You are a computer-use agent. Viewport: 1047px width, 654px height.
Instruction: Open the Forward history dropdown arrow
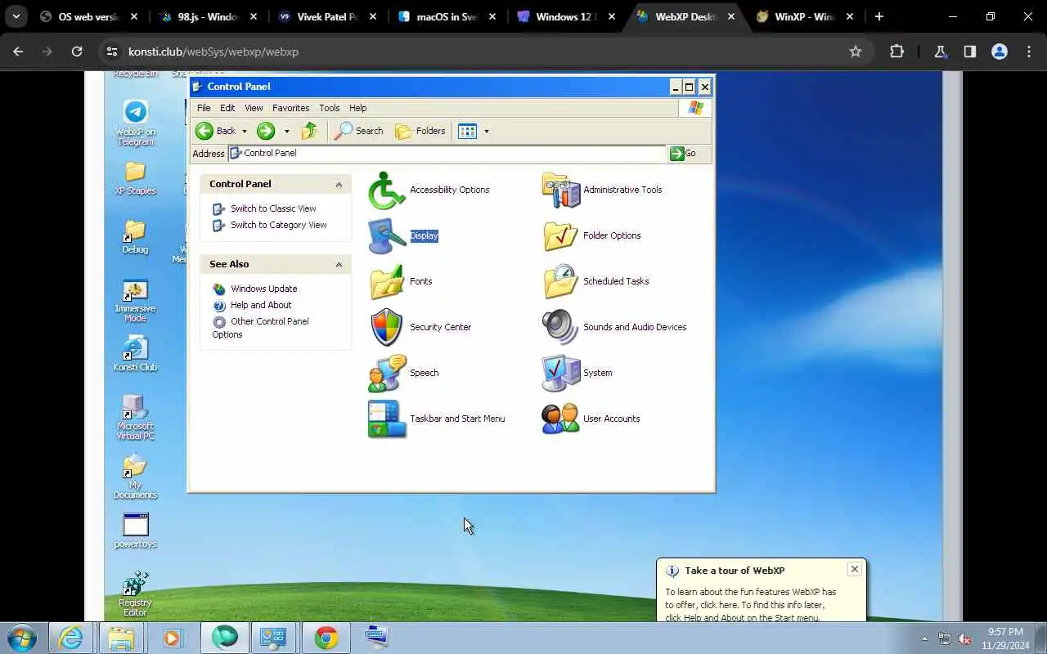286,131
